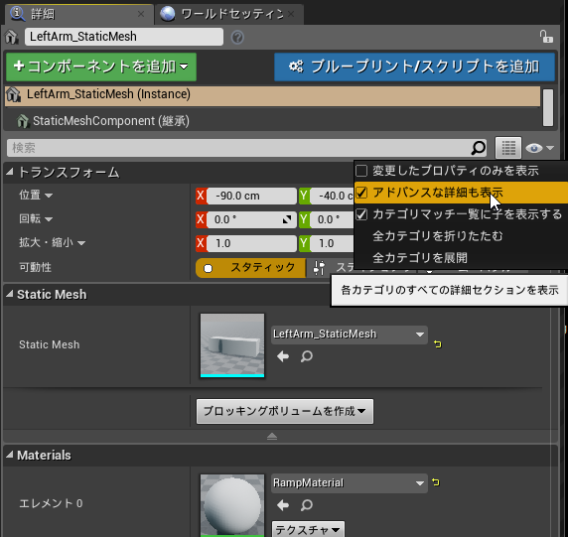Collapse the トランスフォーム category
This screenshot has width=568, height=537.
pyautogui.click(x=10, y=172)
